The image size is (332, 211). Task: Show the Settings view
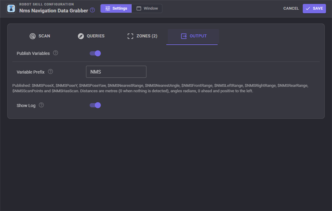pyautogui.click(x=116, y=8)
